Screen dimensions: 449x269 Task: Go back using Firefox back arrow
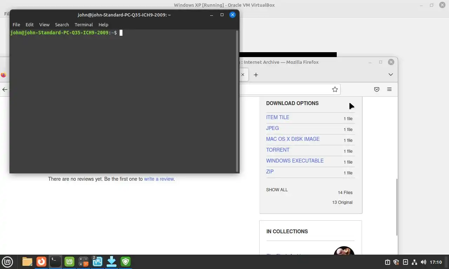(x=5, y=89)
